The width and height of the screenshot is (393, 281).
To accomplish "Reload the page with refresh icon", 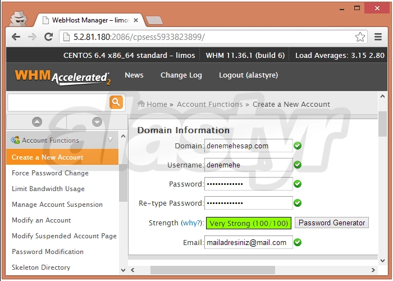I will coord(48,37).
